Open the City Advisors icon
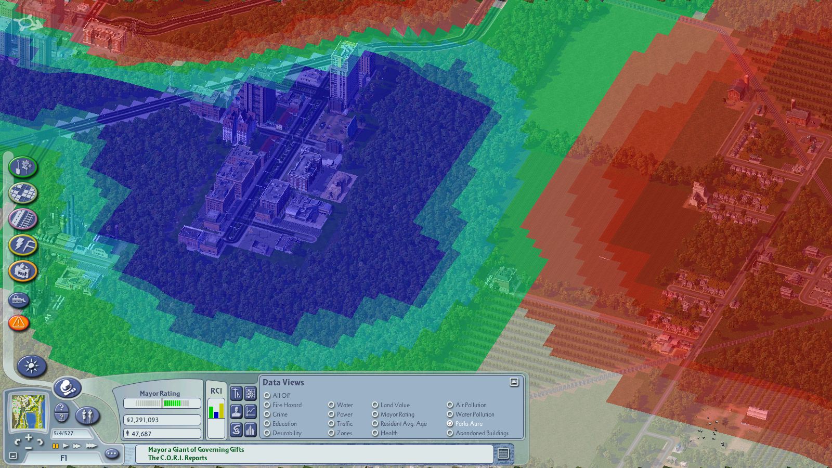This screenshot has width=832, height=468. coord(237,412)
